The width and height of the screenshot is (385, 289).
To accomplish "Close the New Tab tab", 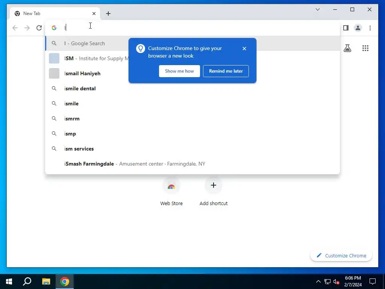I will click(94, 14).
